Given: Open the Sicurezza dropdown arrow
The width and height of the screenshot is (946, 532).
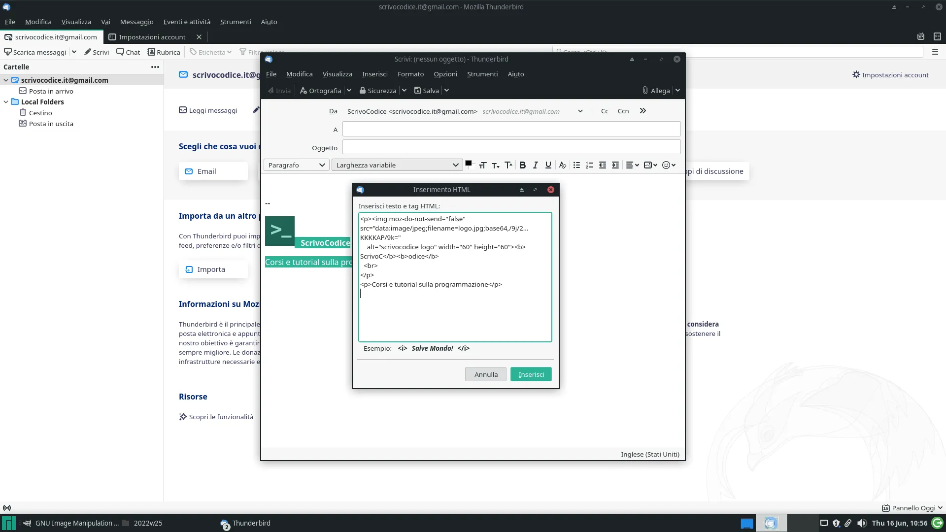Looking at the screenshot, I should tap(404, 90).
